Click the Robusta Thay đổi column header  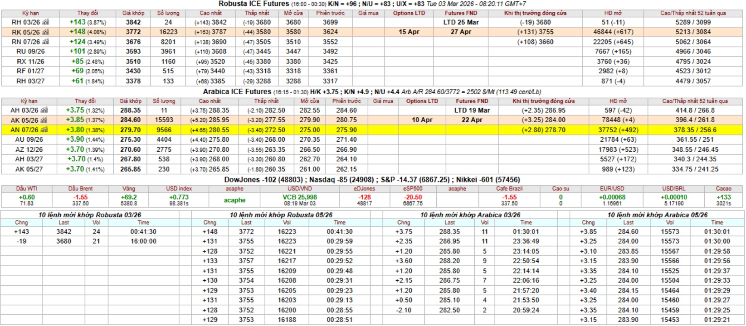click(x=88, y=13)
